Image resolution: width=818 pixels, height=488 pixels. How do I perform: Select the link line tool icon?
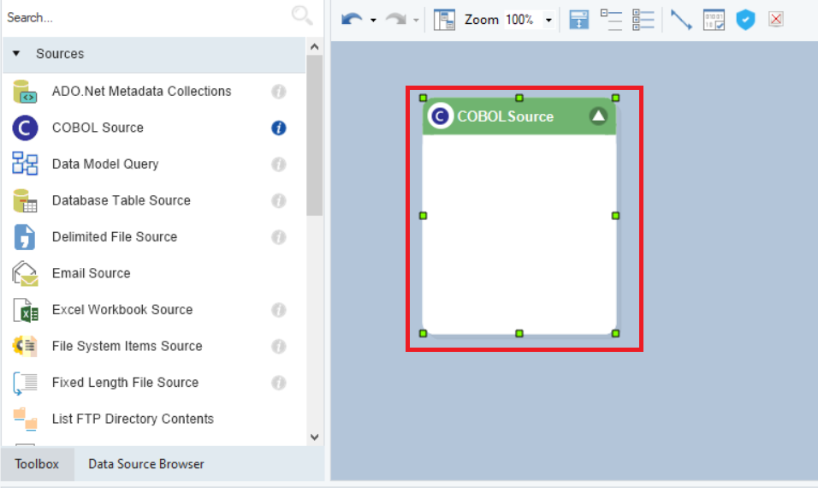681,20
